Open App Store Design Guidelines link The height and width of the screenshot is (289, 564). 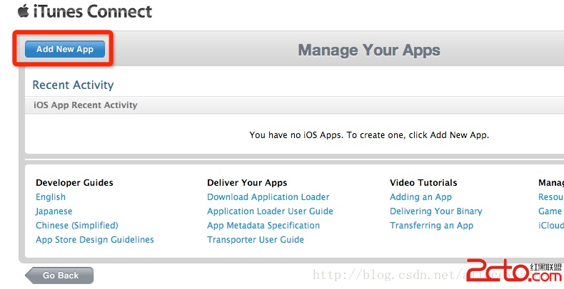95,240
